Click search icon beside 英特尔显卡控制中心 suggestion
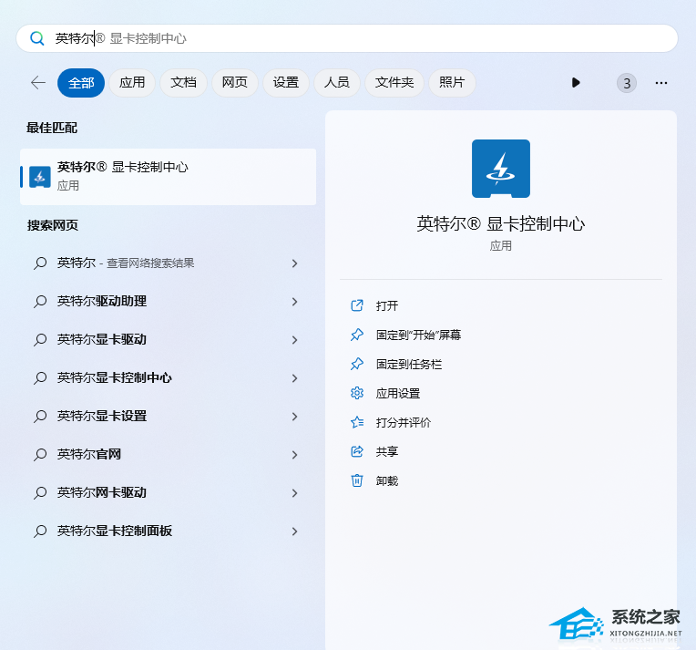 coord(40,378)
